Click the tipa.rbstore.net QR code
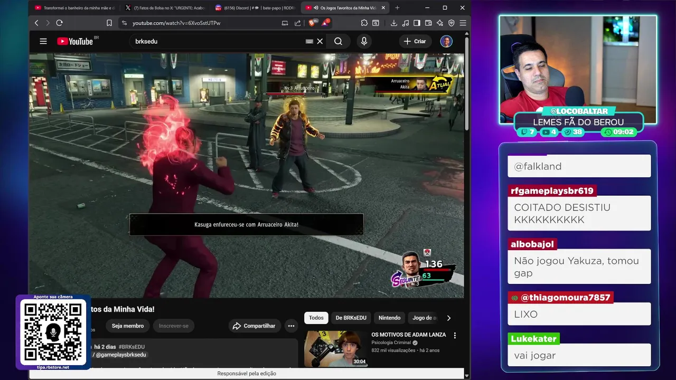 tap(53, 332)
